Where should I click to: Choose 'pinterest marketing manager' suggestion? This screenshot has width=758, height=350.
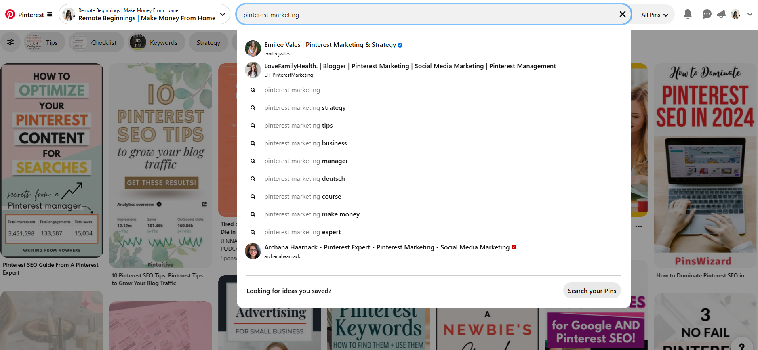434,161
